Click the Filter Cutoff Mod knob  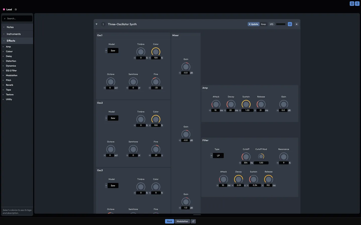(261, 156)
